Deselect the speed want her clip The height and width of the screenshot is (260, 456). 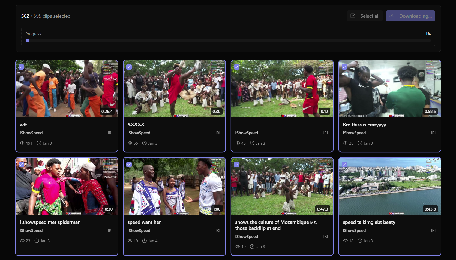pos(129,164)
